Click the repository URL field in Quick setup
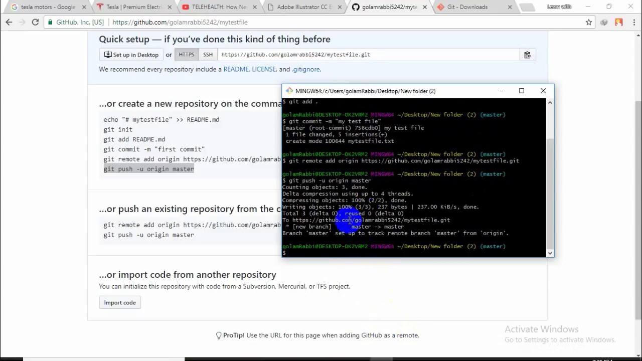This screenshot has width=642, height=361. 368,55
